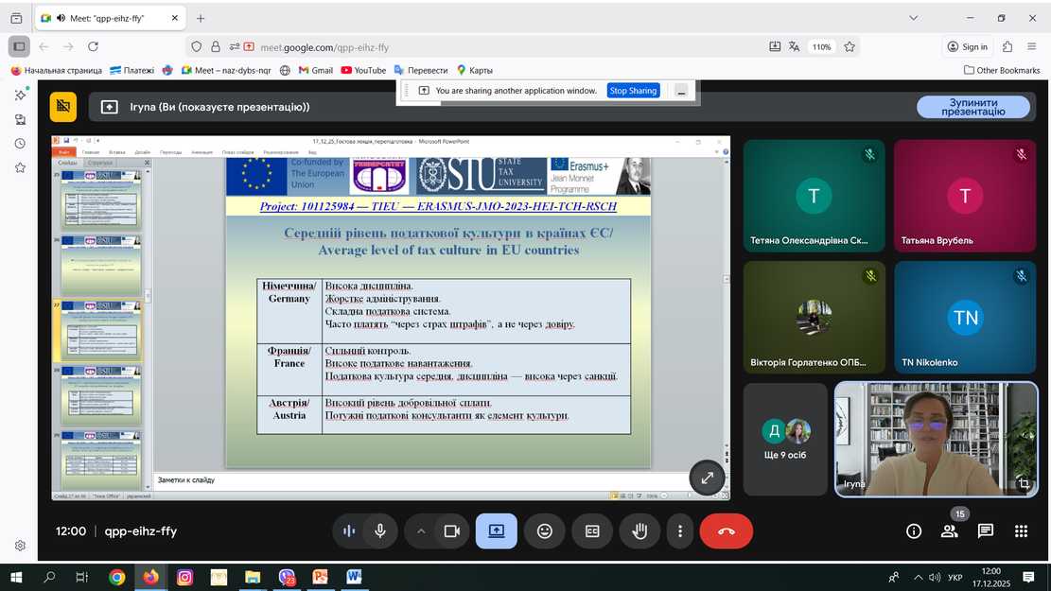
Task: Click the red leave call button
Action: pyautogui.click(x=726, y=531)
